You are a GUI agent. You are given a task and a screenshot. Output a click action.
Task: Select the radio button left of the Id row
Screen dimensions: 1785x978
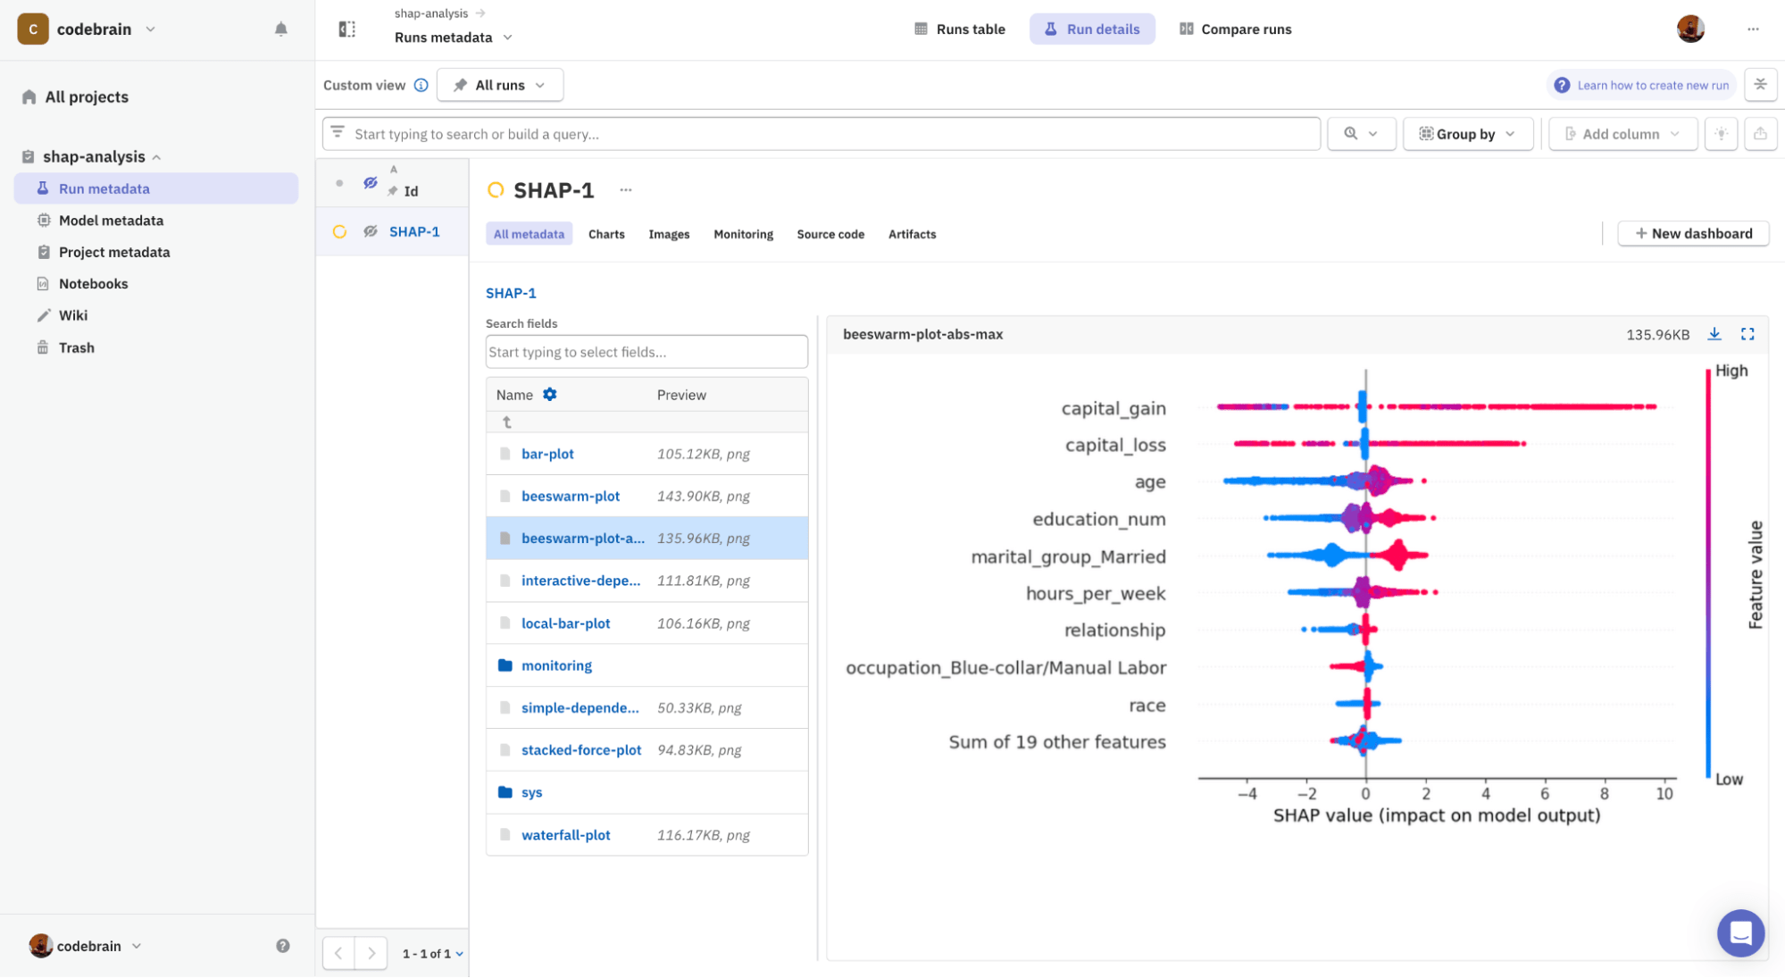(339, 182)
